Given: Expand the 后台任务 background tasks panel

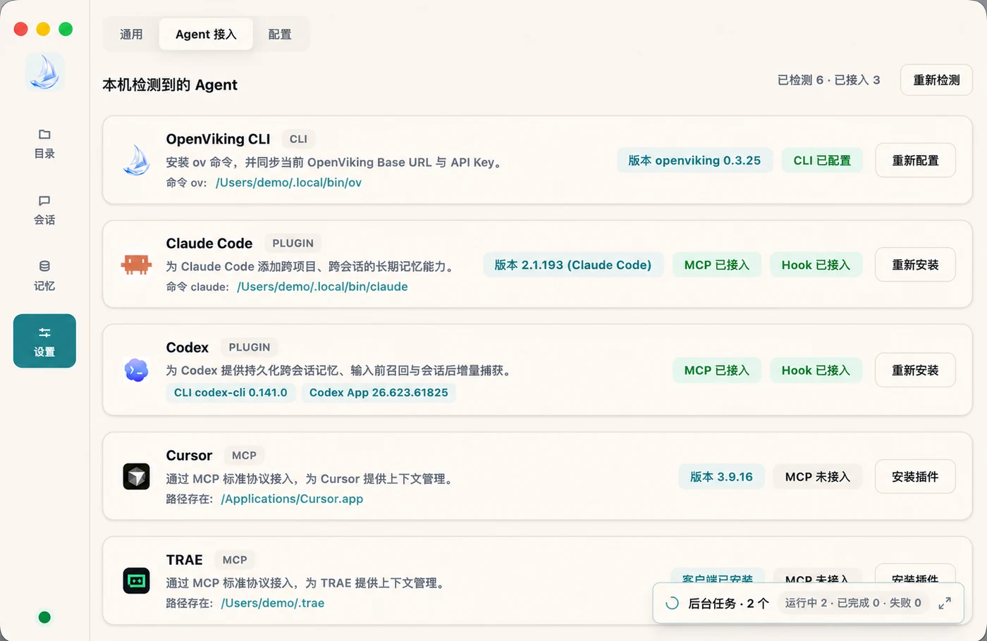Looking at the screenshot, I should point(945,603).
